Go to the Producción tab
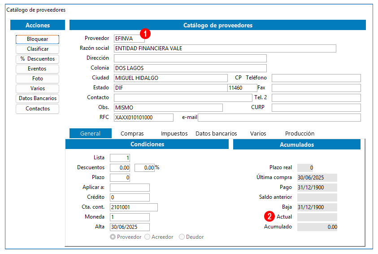Screen dimensions: 378x254 (x=300, y=133)
